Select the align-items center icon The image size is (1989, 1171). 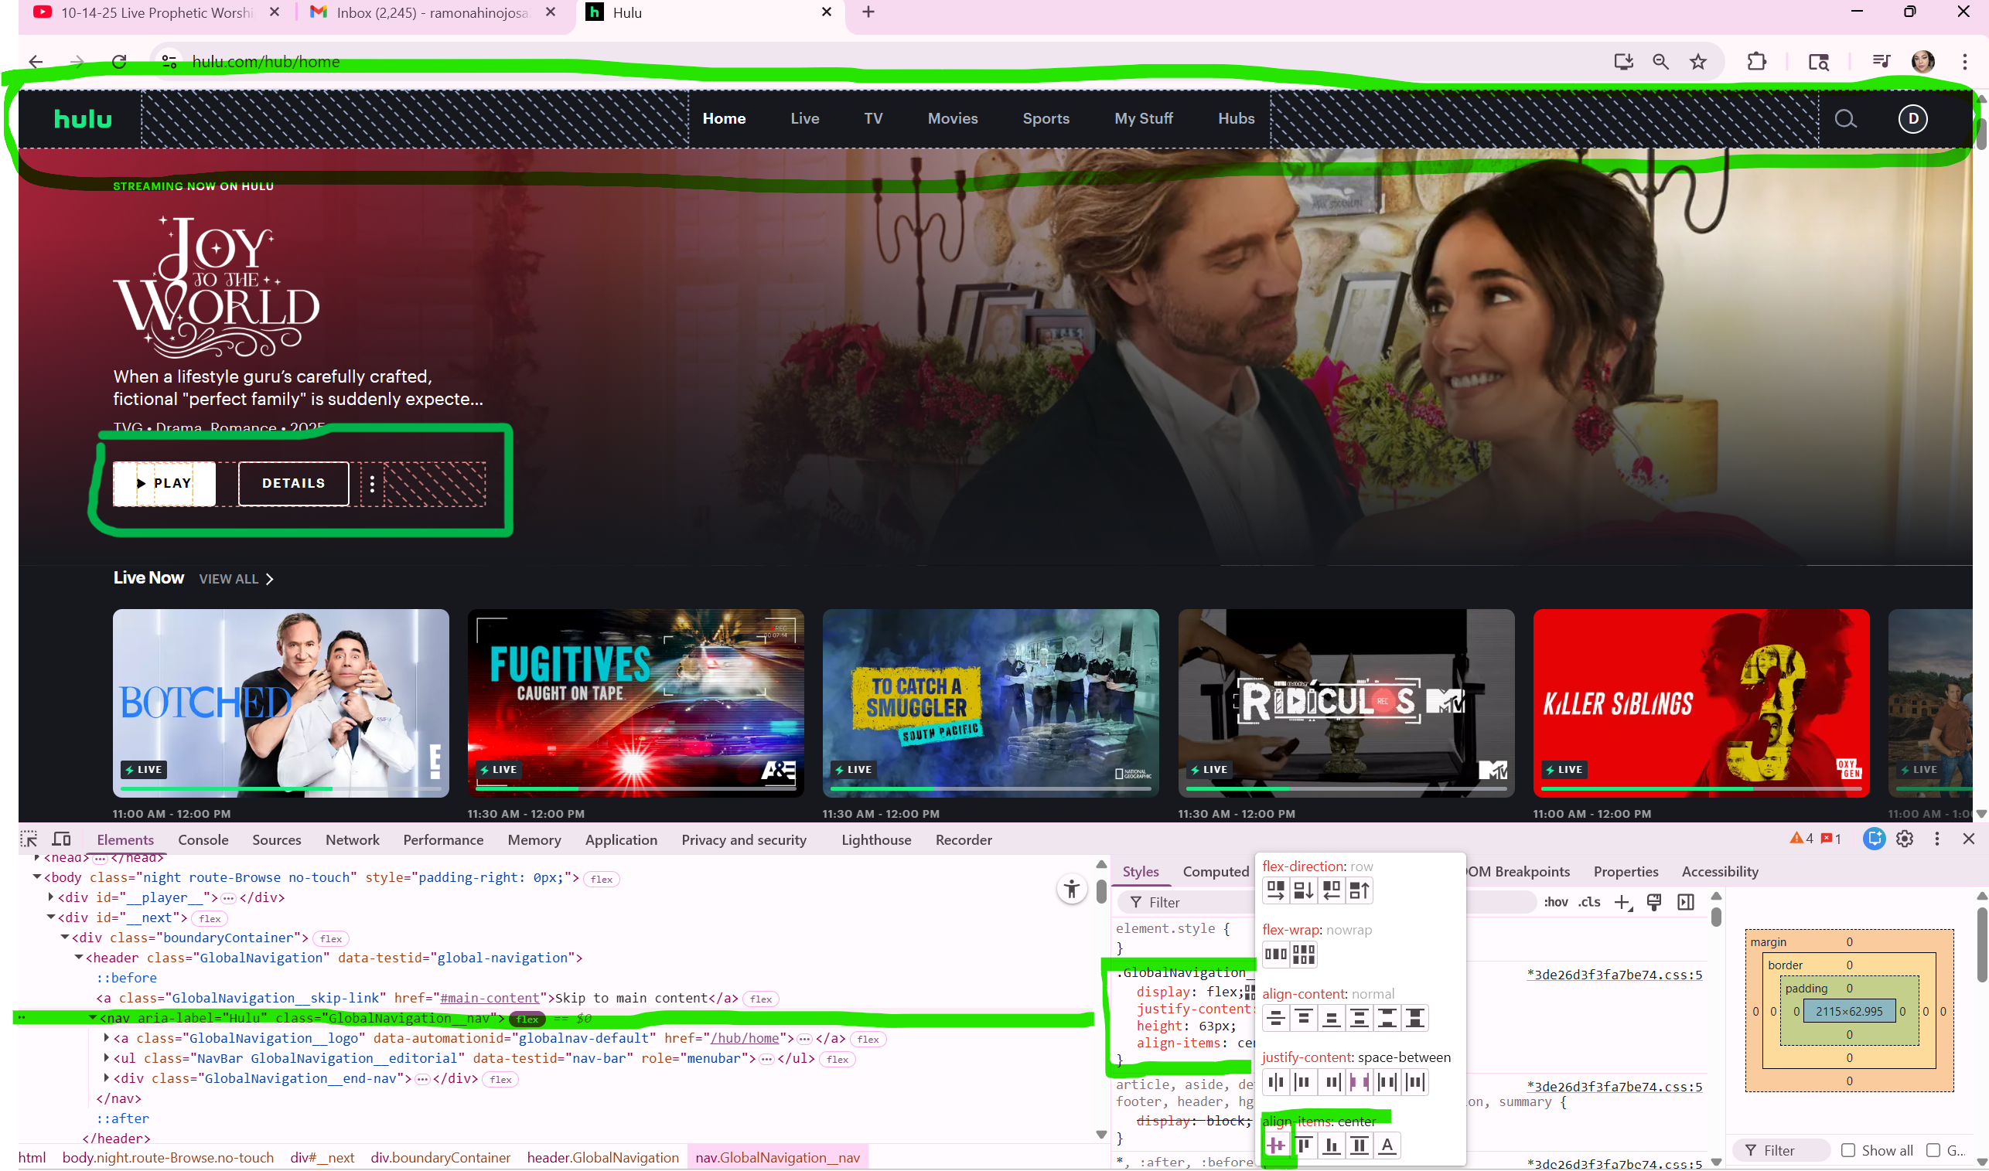1278,1145
